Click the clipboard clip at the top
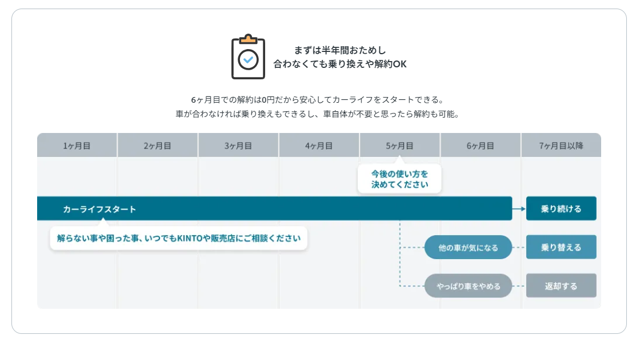The height and width of the screenshot is (343, 640). pos(249,39)
